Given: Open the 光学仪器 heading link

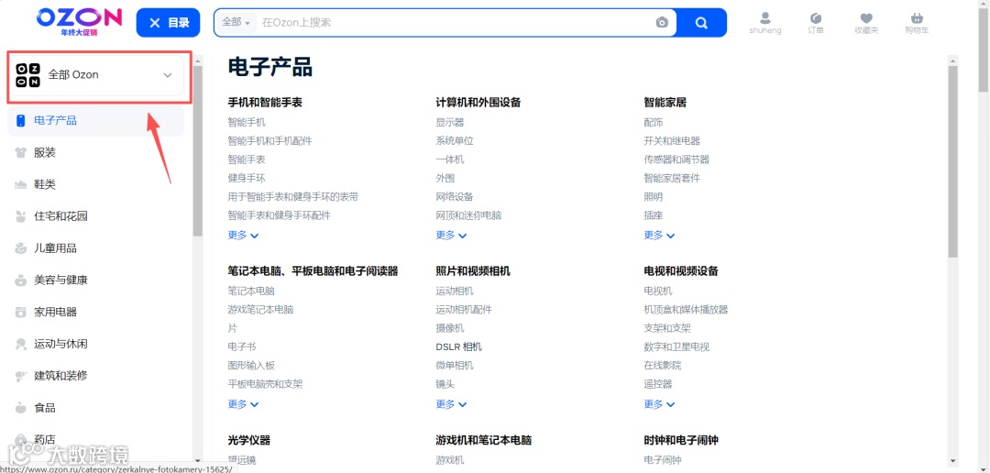Looking at the screenshot, I should tap(248, 440).
